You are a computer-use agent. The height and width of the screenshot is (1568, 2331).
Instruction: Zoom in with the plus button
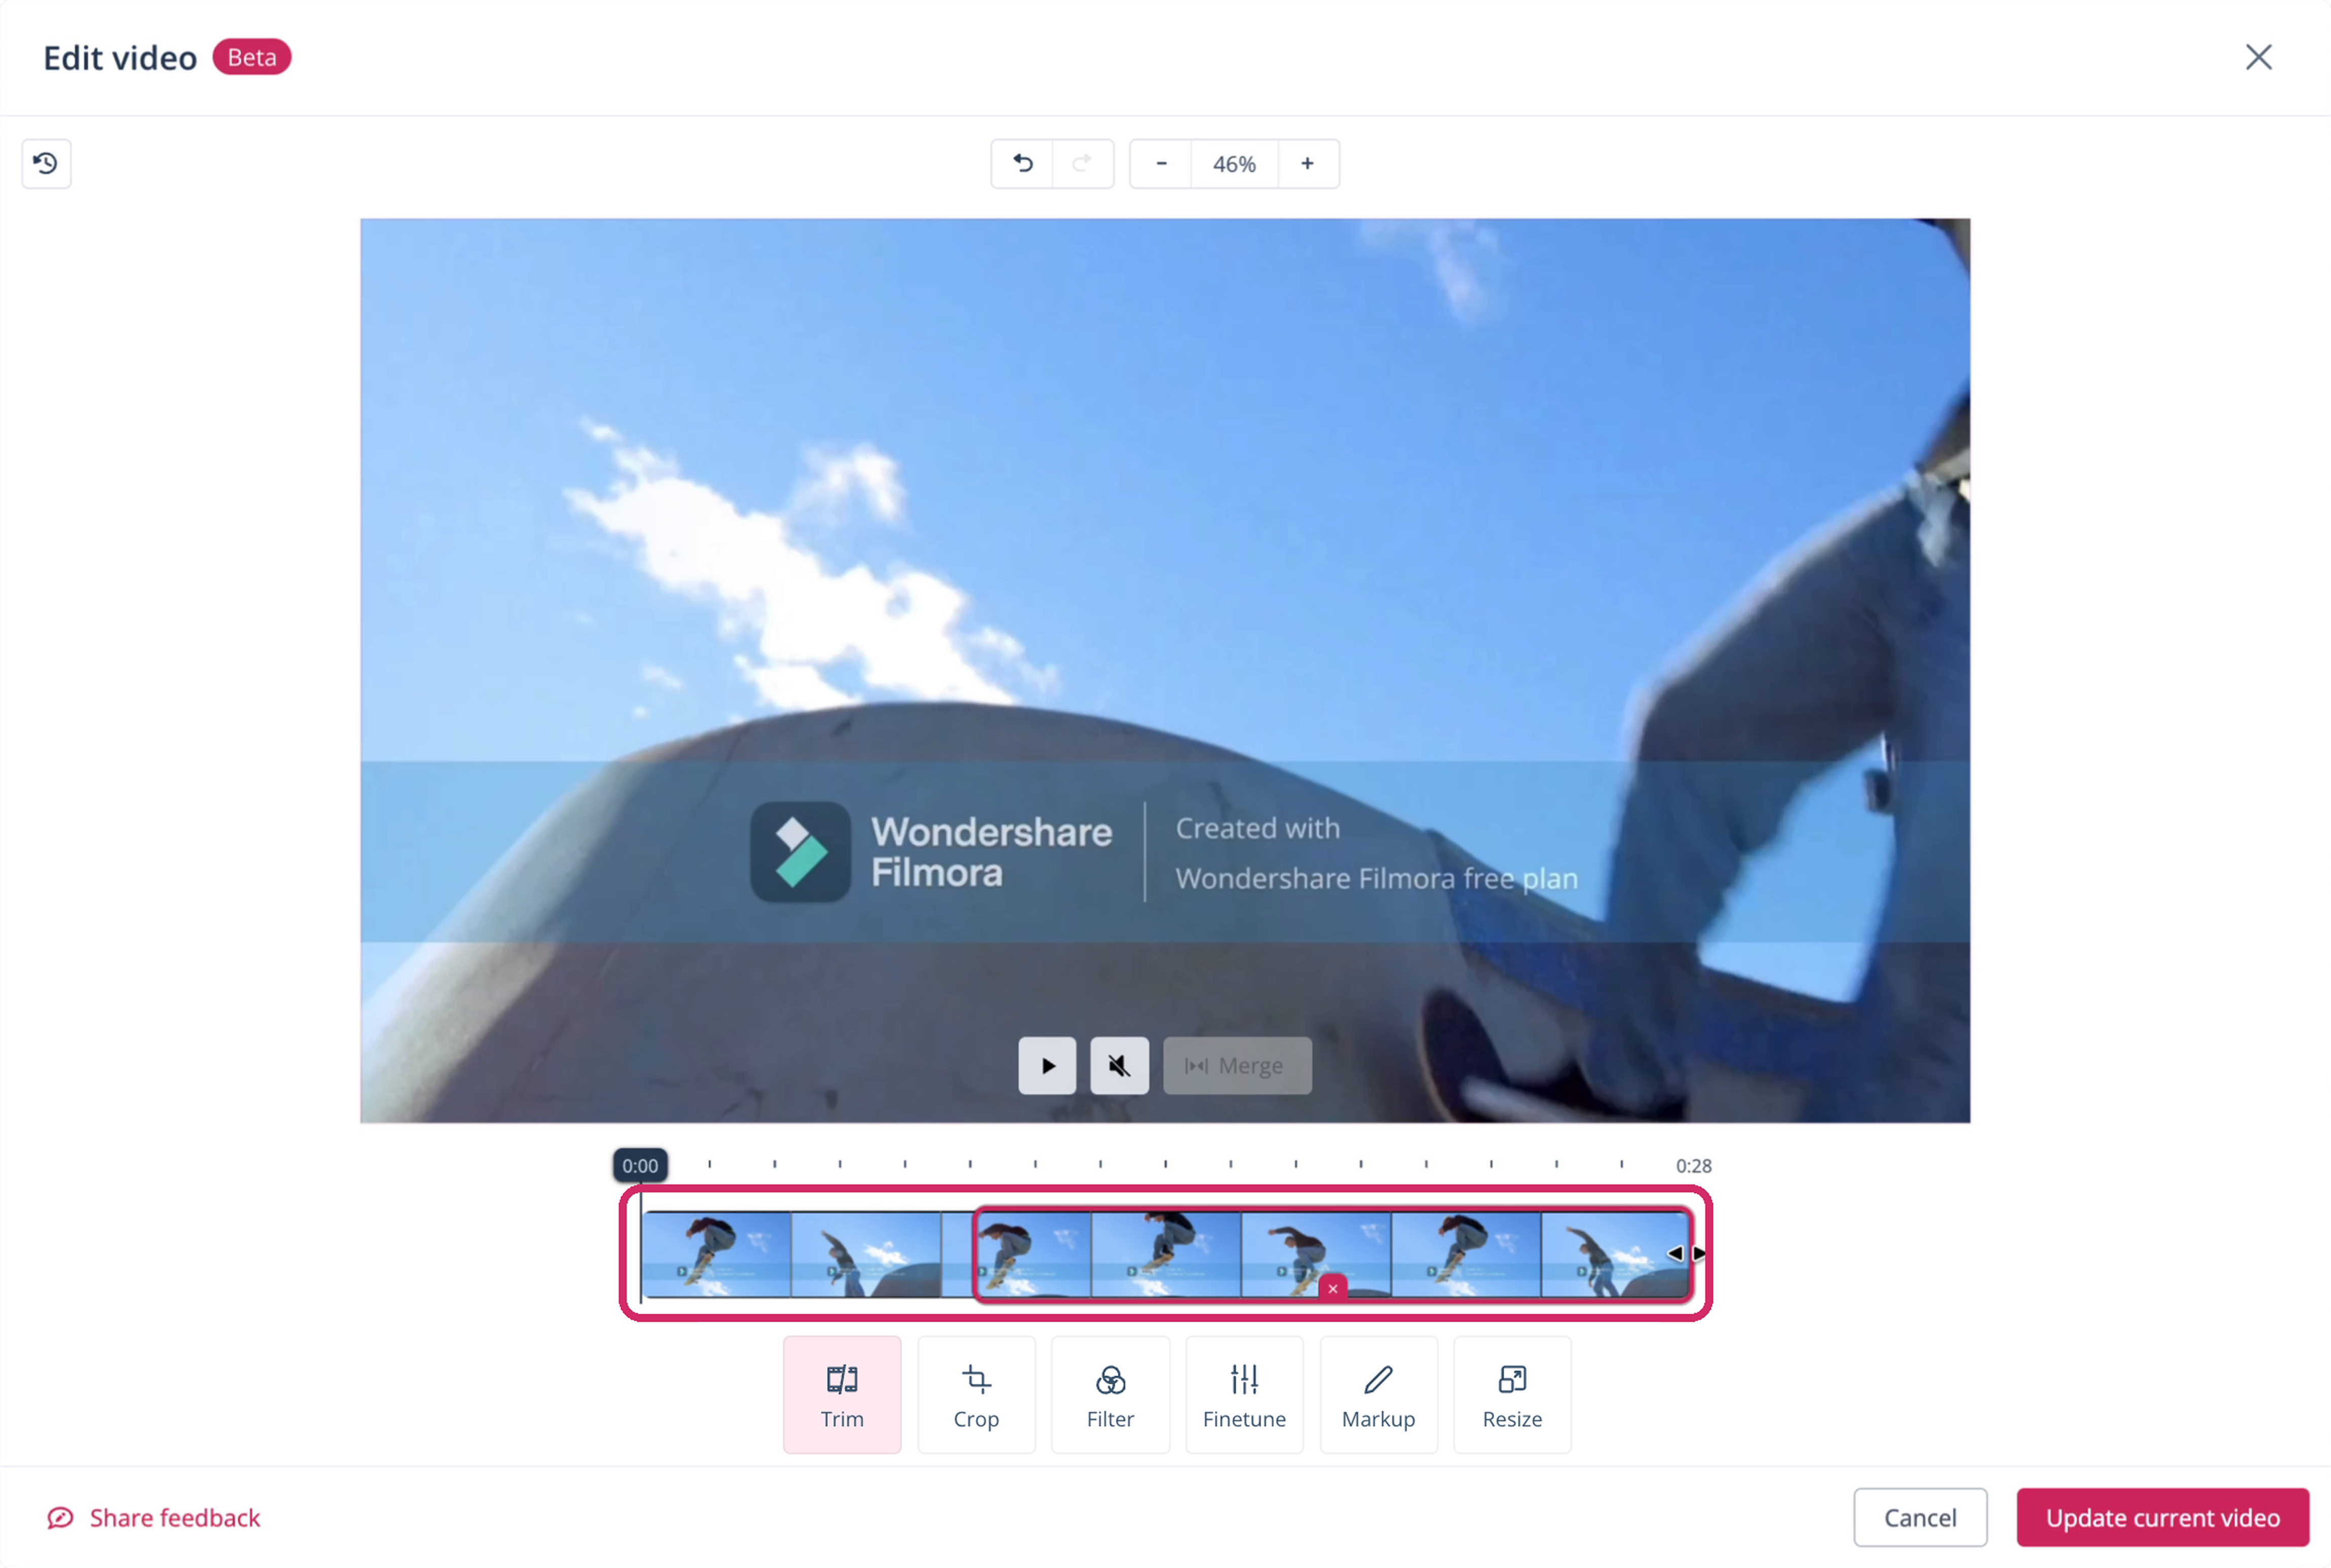[1308, 163]
